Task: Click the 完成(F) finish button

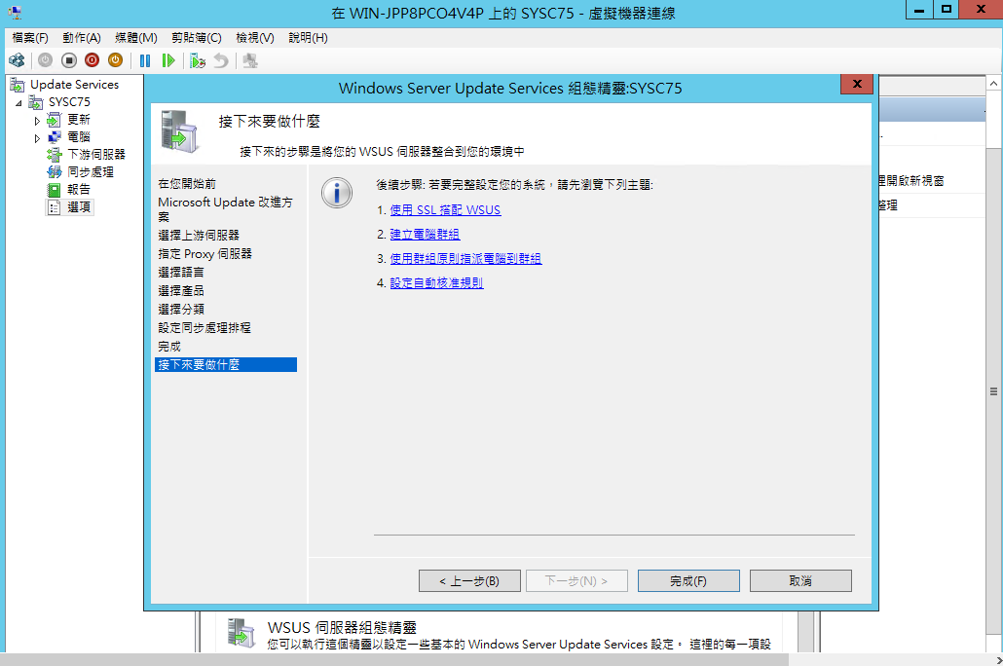Action: (688, 581)
